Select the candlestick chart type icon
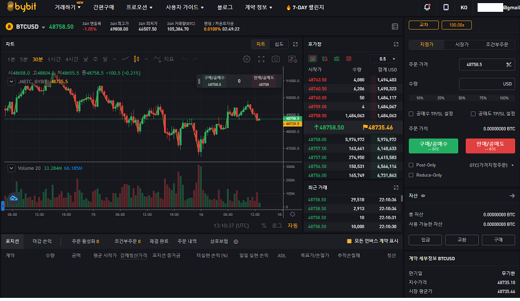Viewport: 520px width, 301px height. click(x=137, y=59)
